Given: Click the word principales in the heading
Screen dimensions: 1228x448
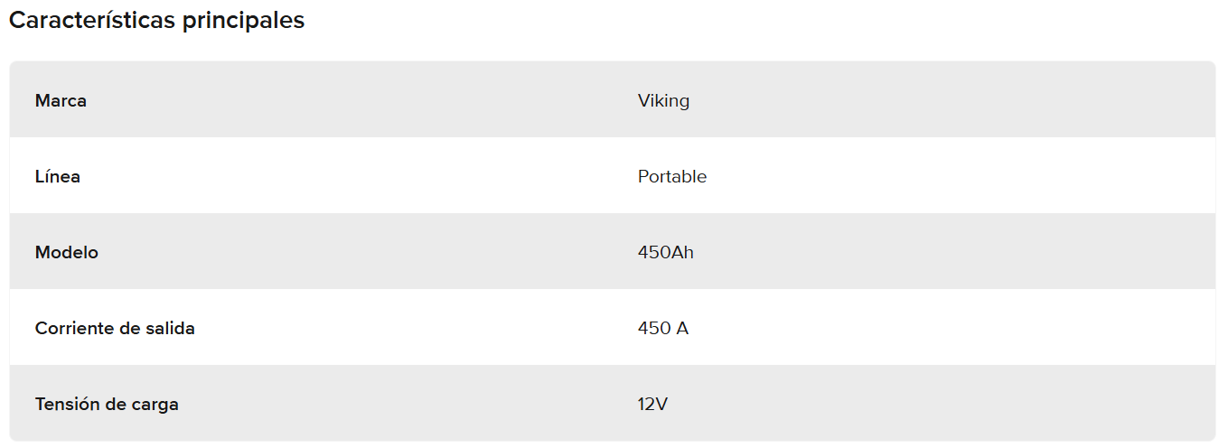Looking at the screenshot, I should pyautogui.click(x=244, y=21).
